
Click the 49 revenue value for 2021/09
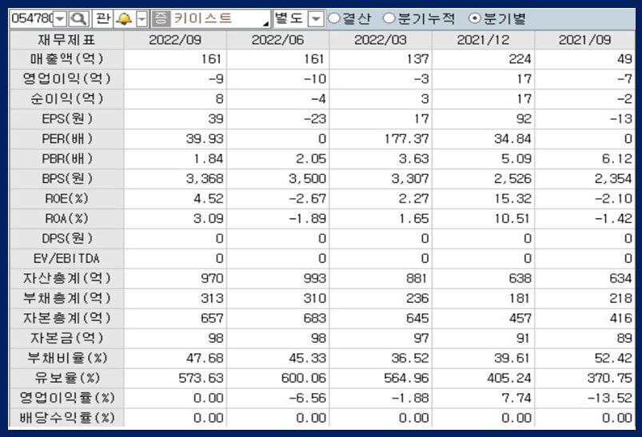624,59
